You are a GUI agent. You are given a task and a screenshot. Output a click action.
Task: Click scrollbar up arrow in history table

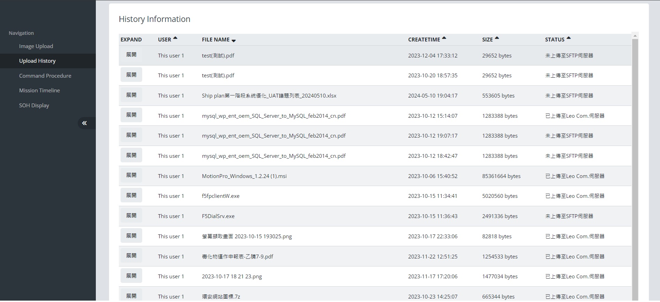[635, 36]
